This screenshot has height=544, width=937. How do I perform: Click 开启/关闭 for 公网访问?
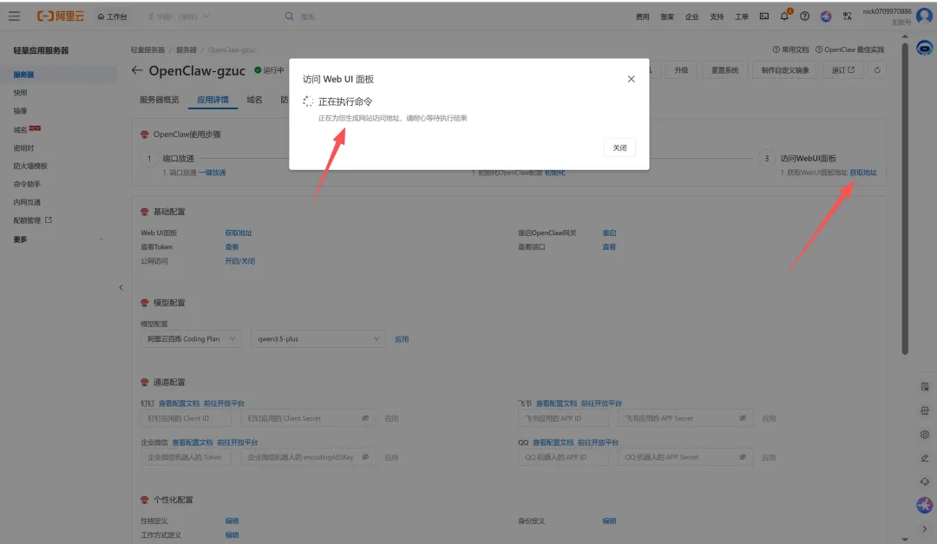point(239,261)
